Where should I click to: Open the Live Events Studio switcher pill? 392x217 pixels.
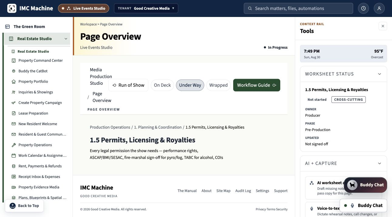(x=84, y=8)
